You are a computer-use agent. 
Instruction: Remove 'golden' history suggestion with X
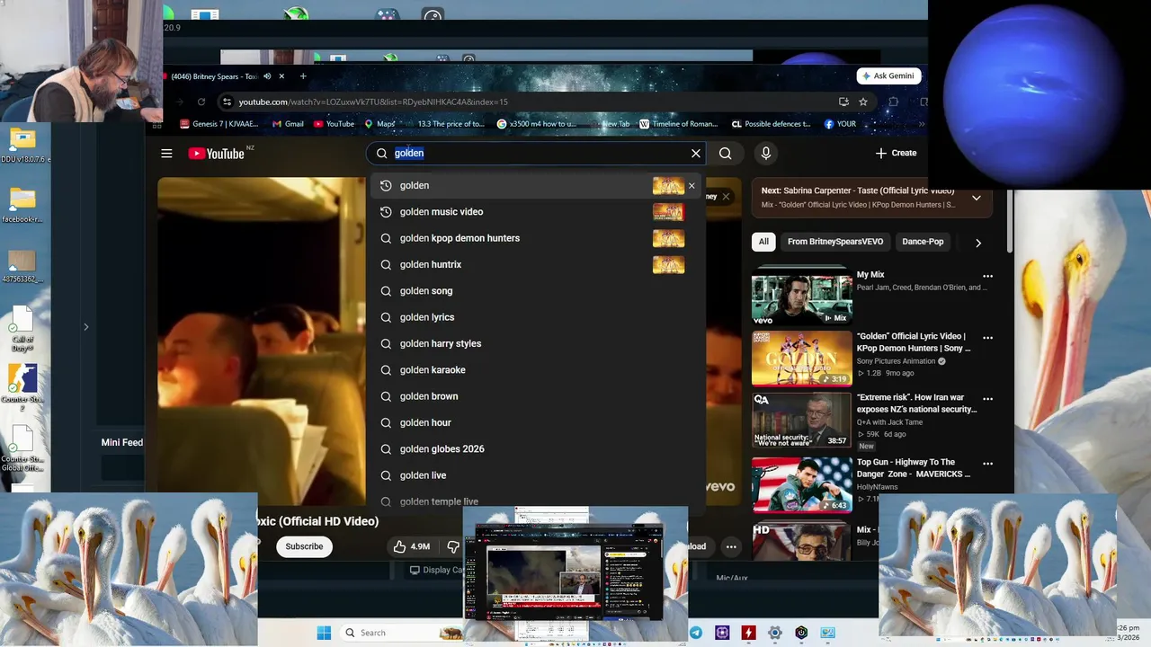691,186
